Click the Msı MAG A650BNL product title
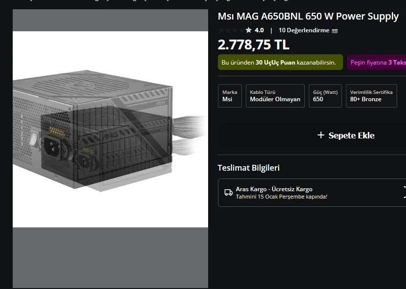The width and height of the screenshot is (406, 289). pyautogui.click(x=308, y=16)
